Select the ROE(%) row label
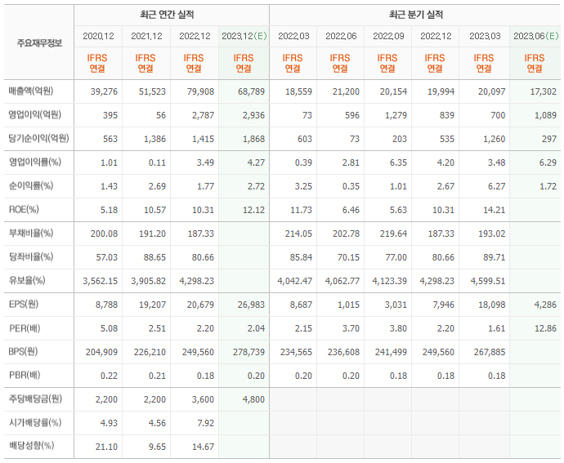 [24, 210]
